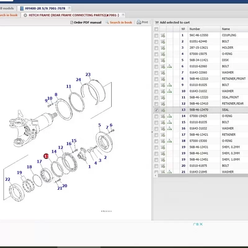Click the red highlighted callout 13 in diagram
248x248 pixels.
46,156
